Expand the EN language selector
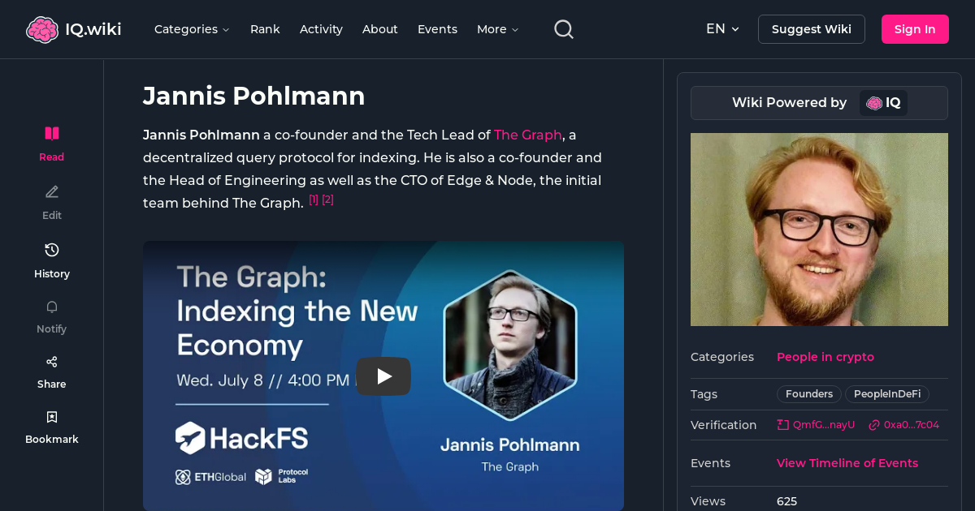 tap(722, 28)
